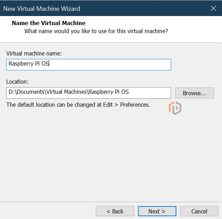Click the default location Preferences hint text

[x=78, y=105]
